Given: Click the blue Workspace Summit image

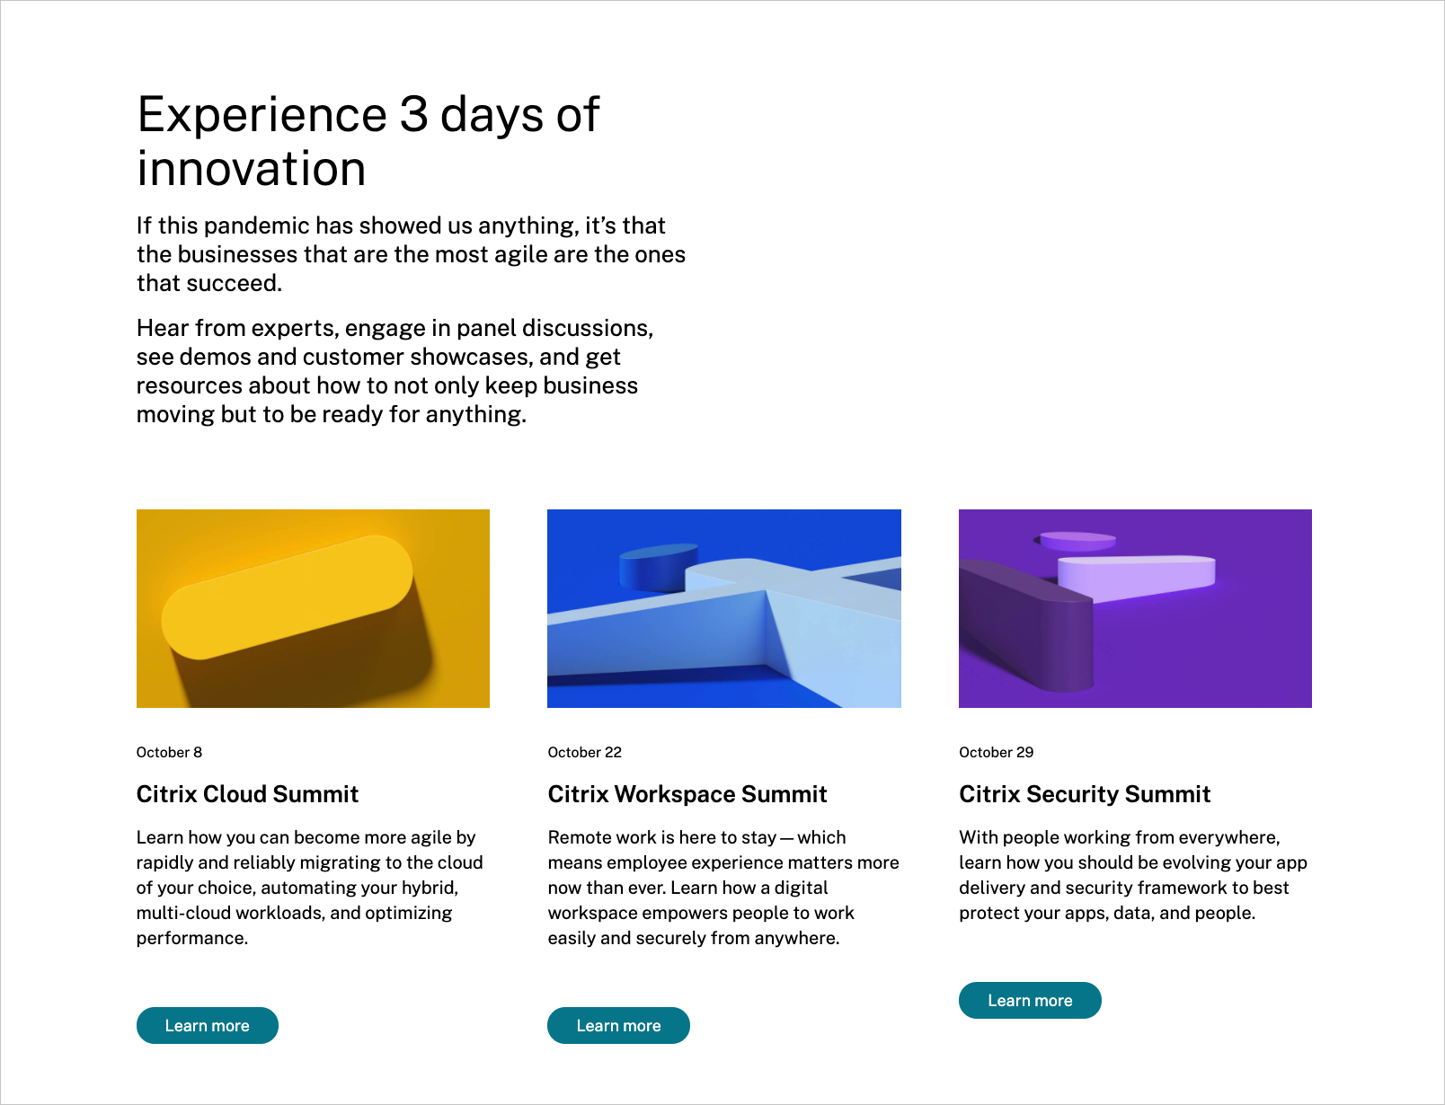Looking at the screenshot, I should [x=724, y=608].
